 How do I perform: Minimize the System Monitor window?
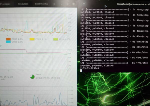point(61,4)
